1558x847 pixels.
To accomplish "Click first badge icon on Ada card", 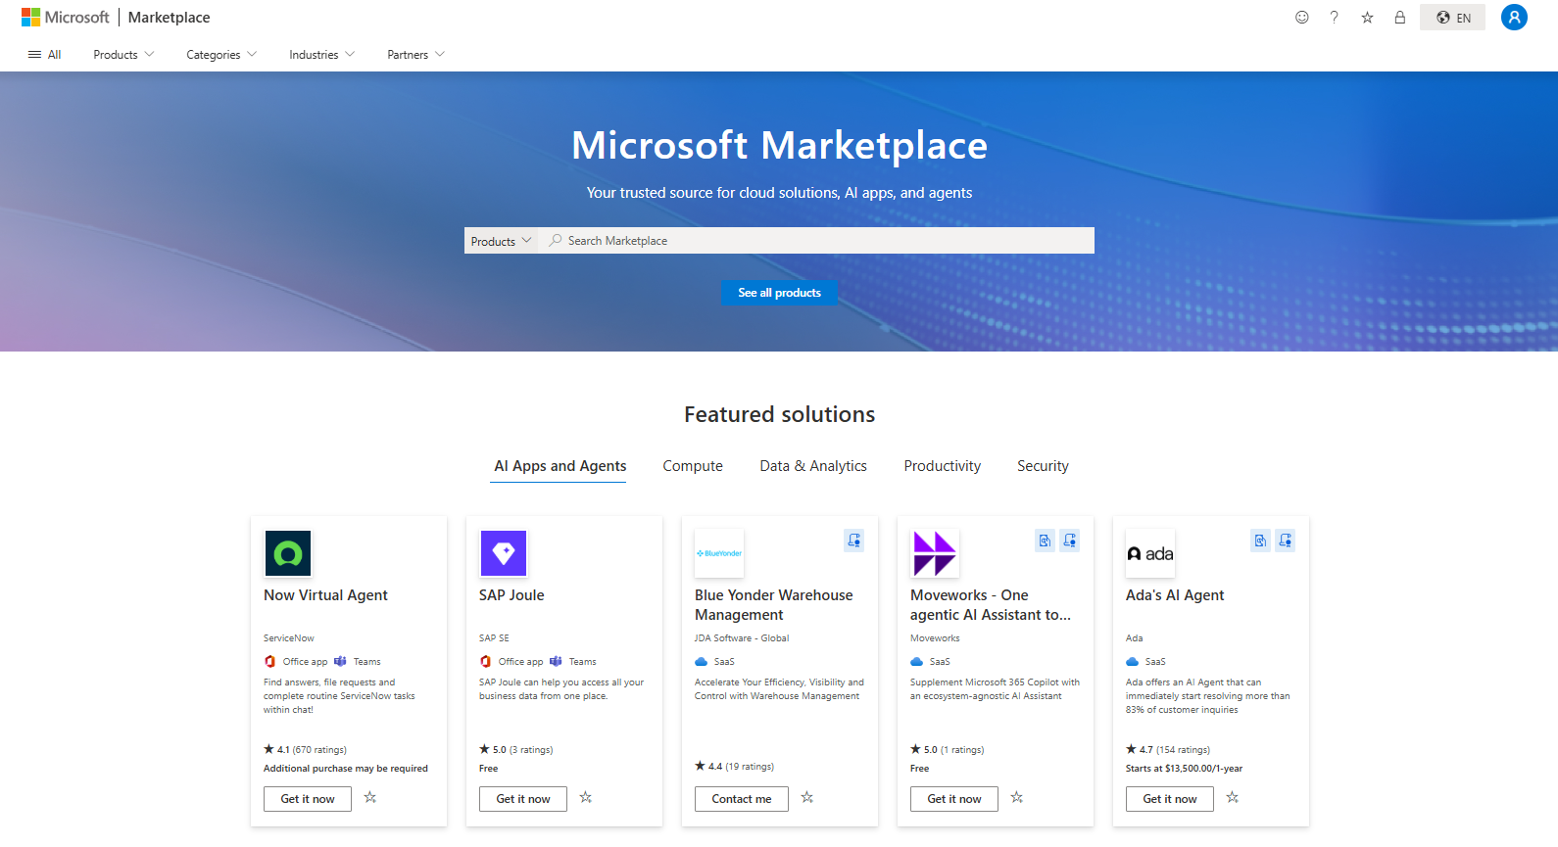I will click(x=1260, y=541).
